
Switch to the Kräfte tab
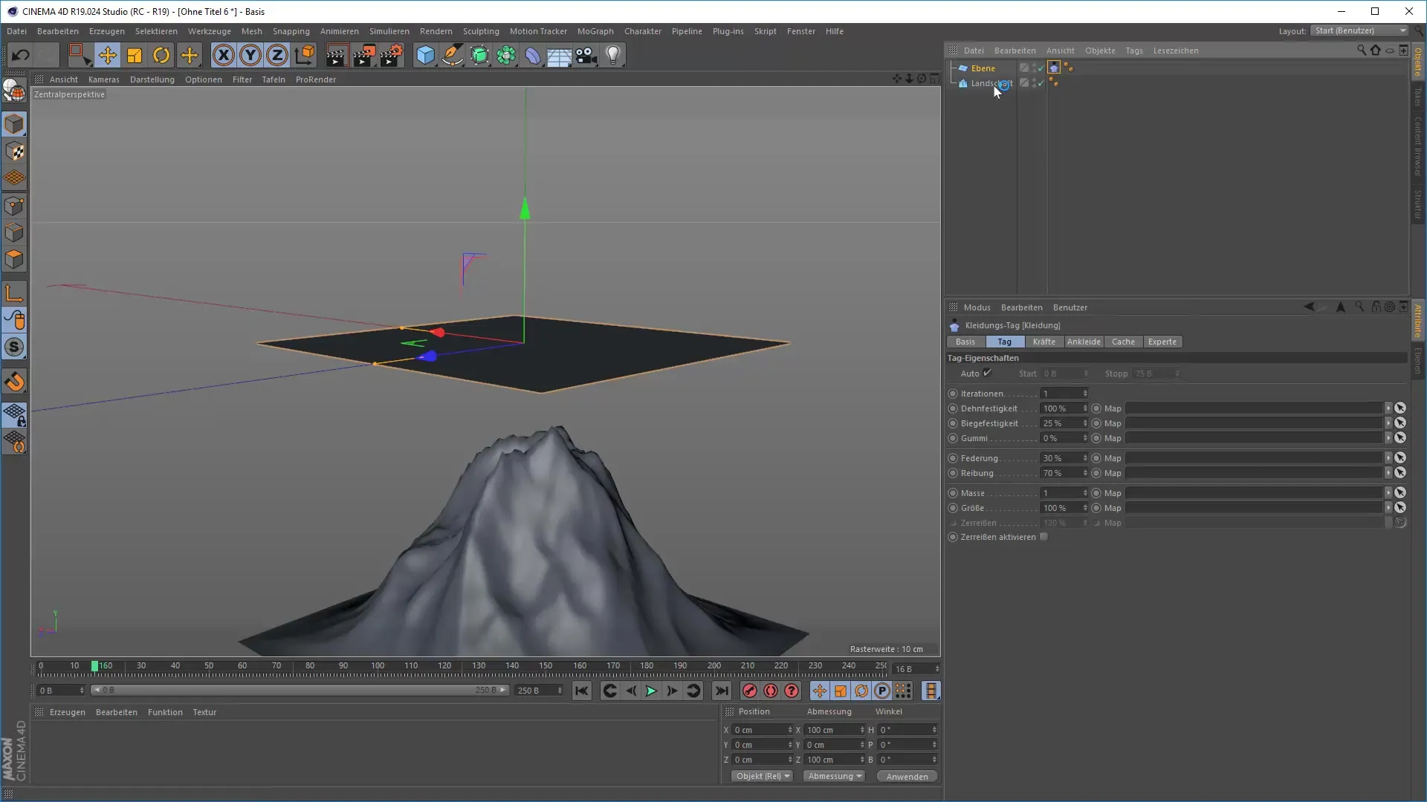pos(1043,342)
